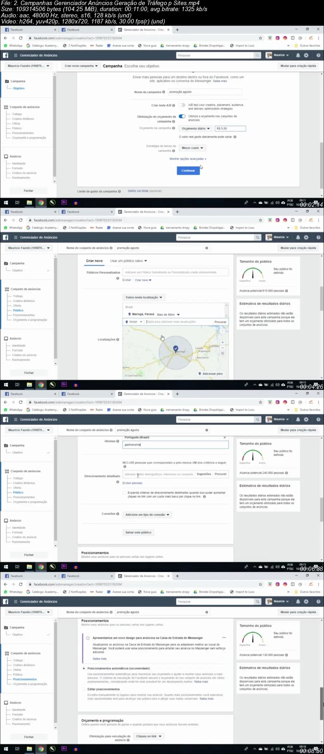Select Posicionamentos in the 00:08:50 frame's sidebar tree
Screen dimensions: 324x754
coord(25,679)
